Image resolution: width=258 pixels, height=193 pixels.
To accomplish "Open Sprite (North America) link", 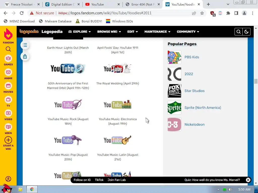I will click(x=203, y=108).
